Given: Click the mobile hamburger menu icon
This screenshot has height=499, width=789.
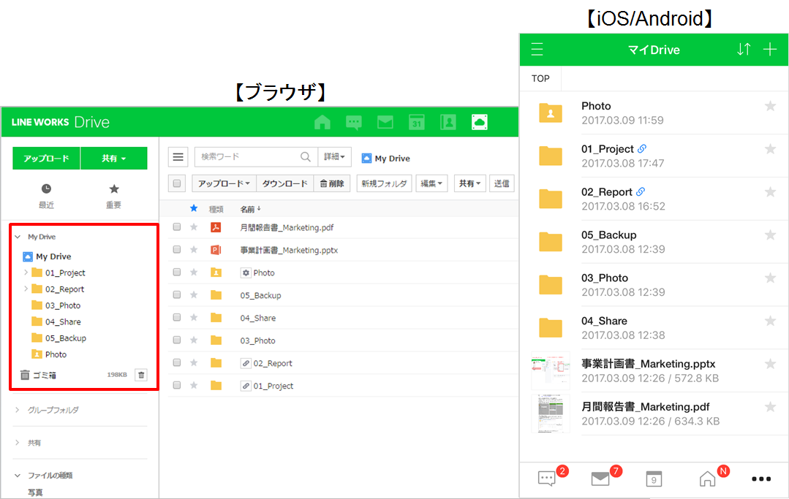Looking at the screenshot, I should click(x=537, y=50).
